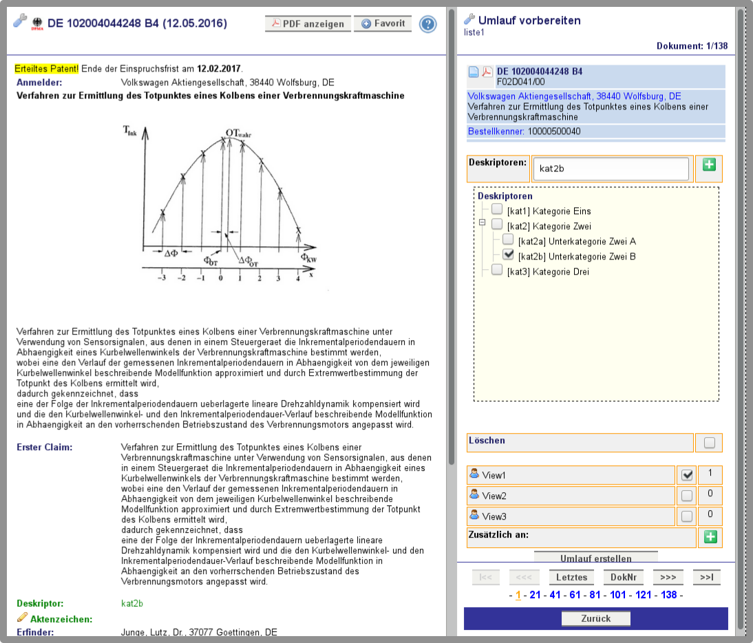The height and width of the screenshot is (643, 753).
Task: Click the liste1 label under Umlauf vorbereiten
Action: point(474,32)
